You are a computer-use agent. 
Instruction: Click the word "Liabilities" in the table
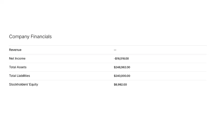[x=23, y=76]
